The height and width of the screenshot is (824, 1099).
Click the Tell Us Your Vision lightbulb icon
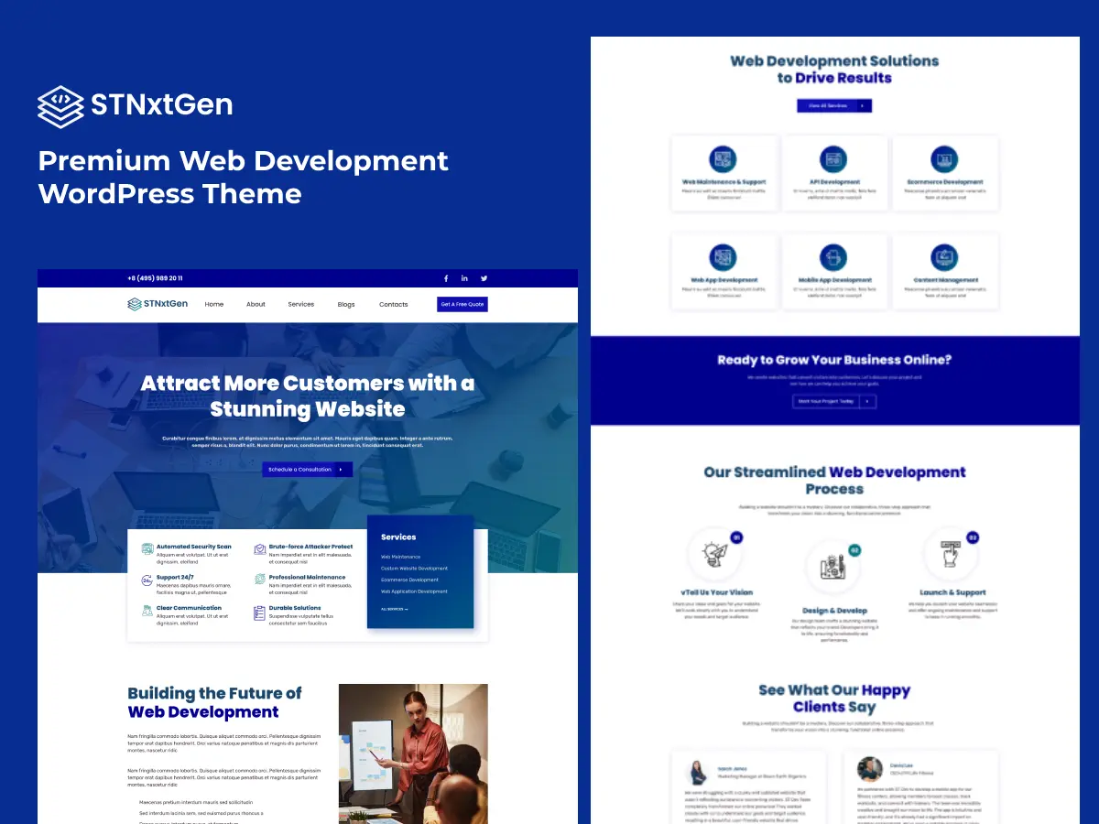coord(714,555)
